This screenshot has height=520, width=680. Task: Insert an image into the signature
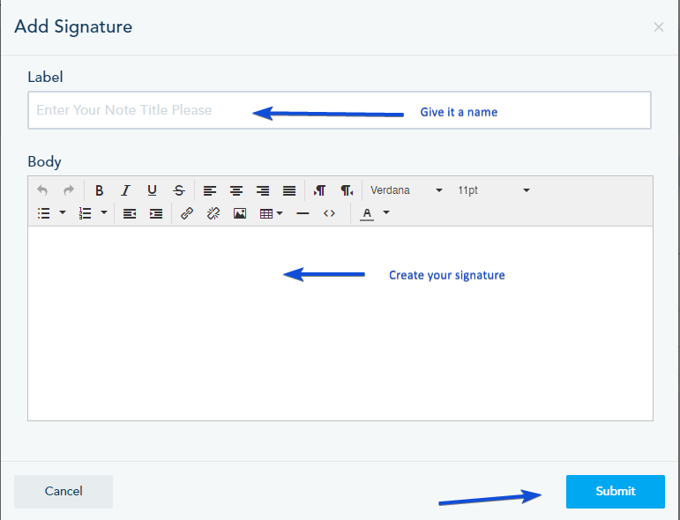click(x=240, y=213)
